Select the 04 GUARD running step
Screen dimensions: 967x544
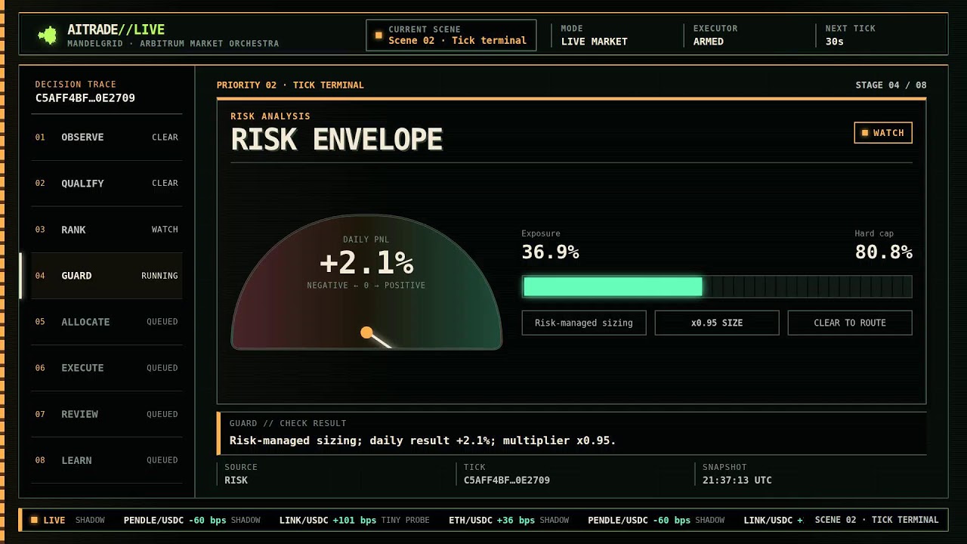(107, 276)
